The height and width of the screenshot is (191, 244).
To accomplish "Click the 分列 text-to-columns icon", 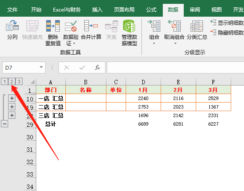I will (12, 26).
